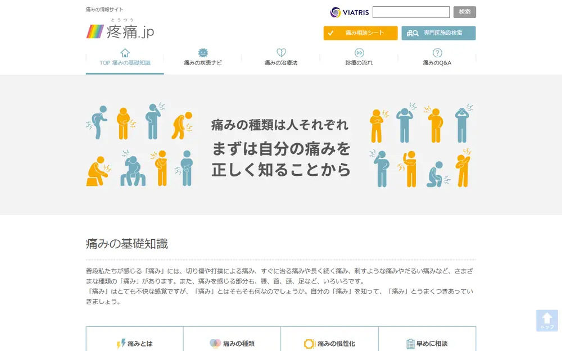
Task: Open the 痛み相談シート button
Action: tap(361, 33)
